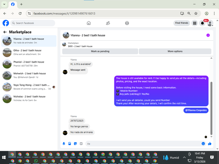Image resolution: width=219 pixels, height=164 pixels.
Task: Open the Chrome profile icon
Action: [206, 14]
